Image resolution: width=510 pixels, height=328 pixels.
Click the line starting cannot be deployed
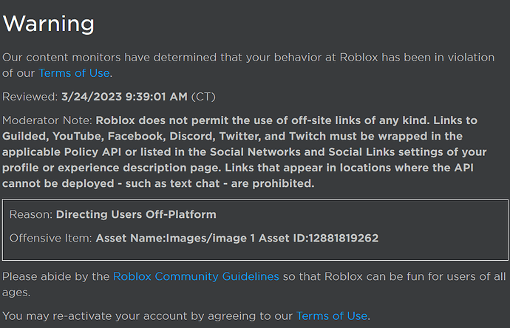[158, 184]
